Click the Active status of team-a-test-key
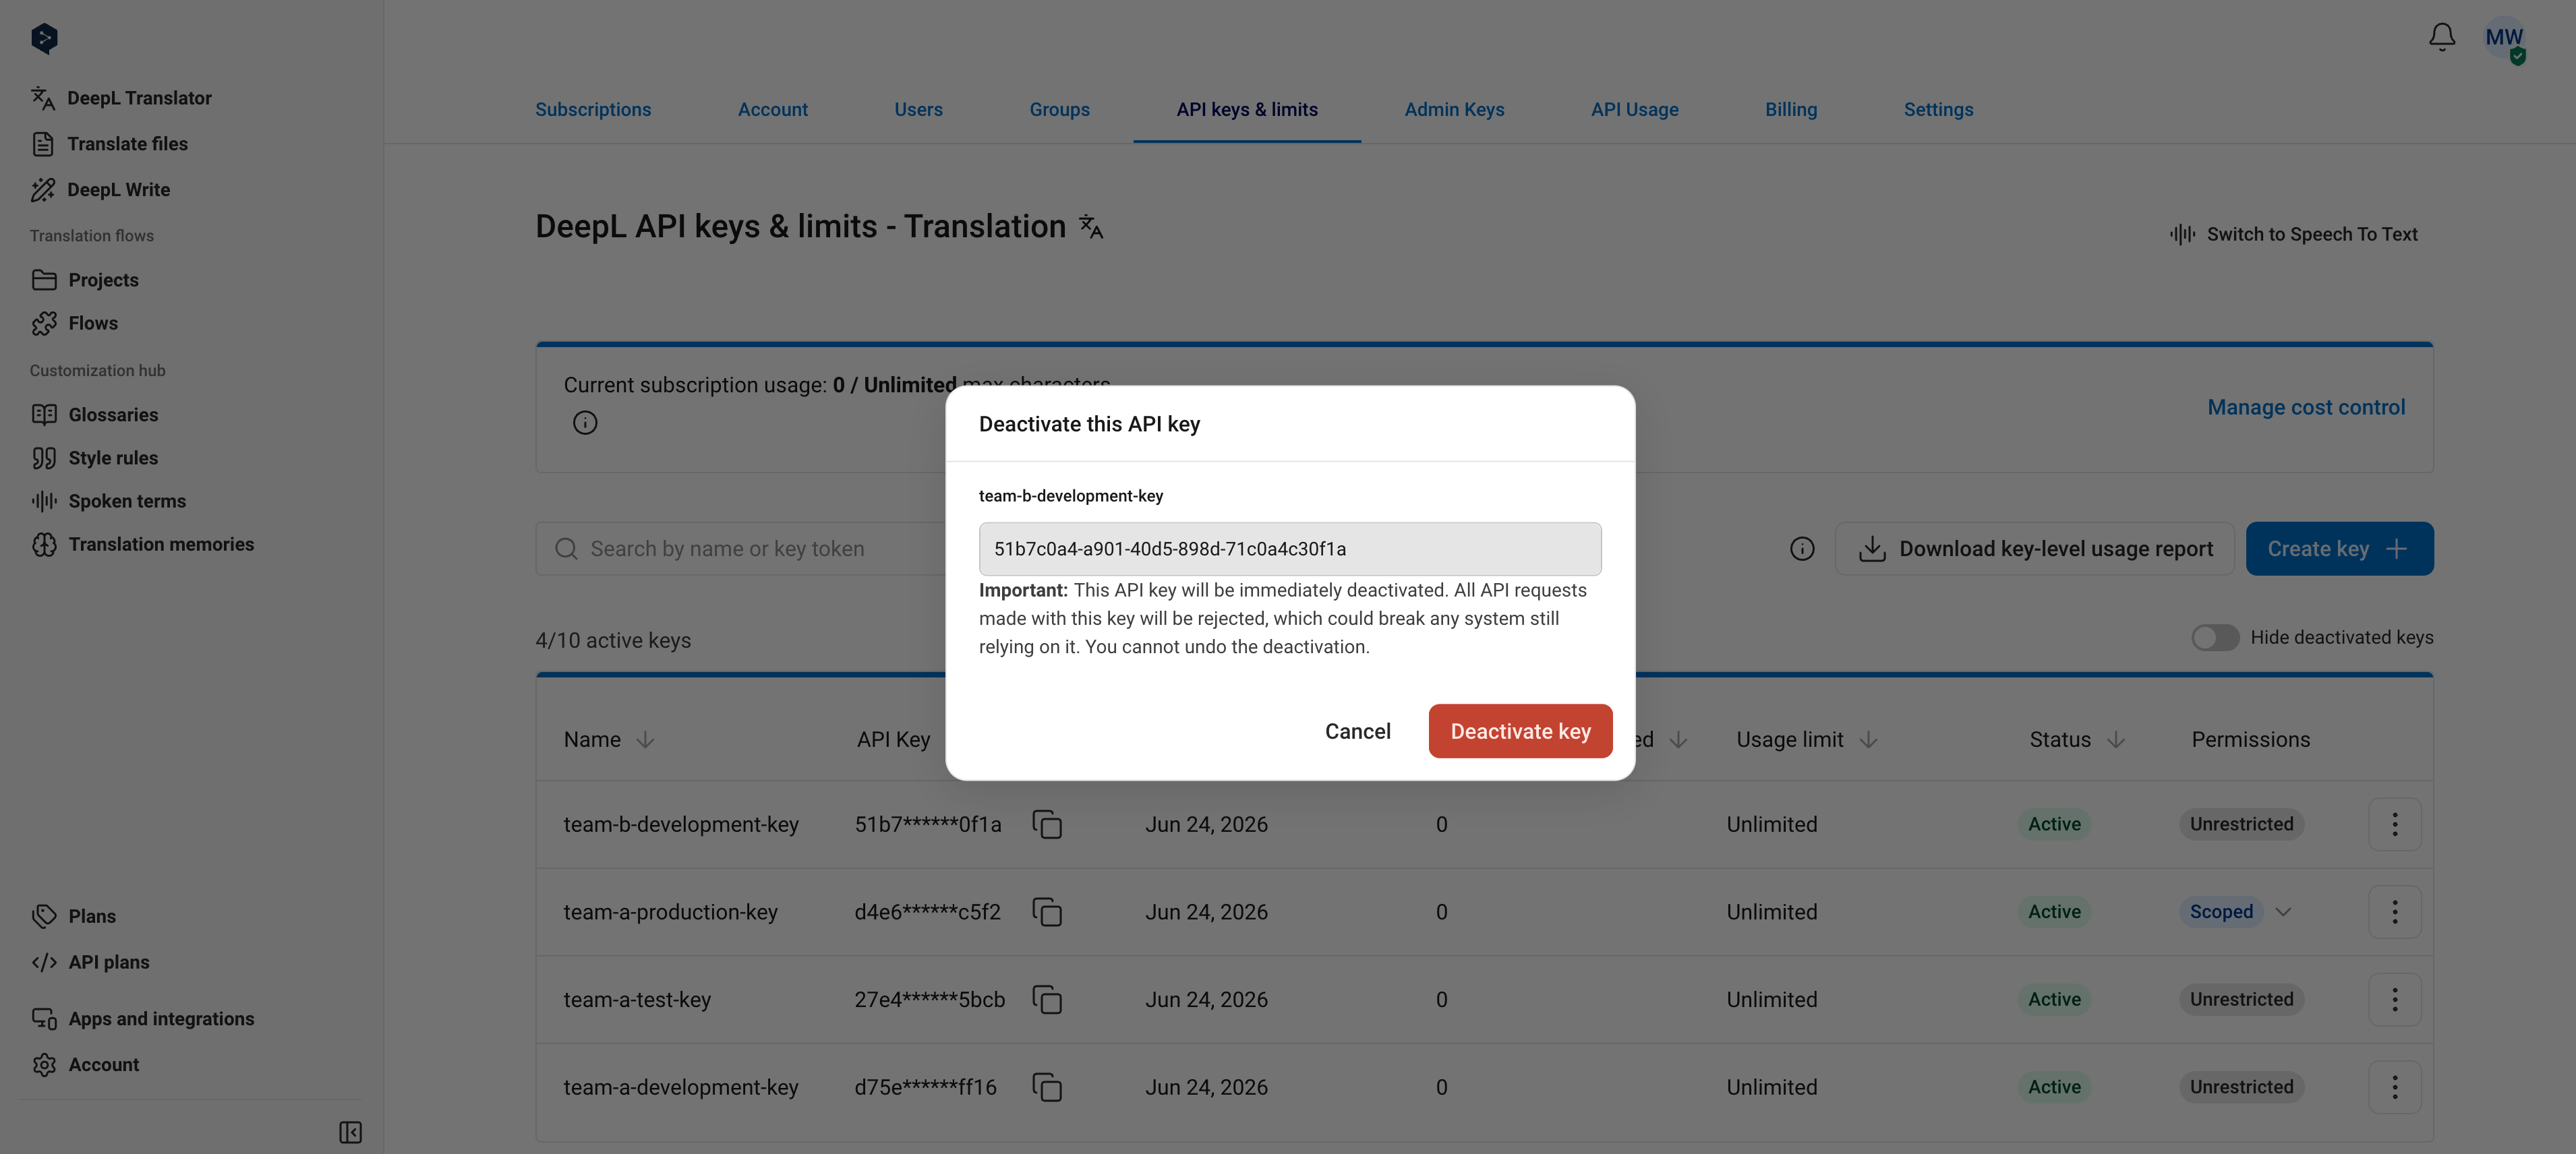Screen dimensions: 2576x1154 pos(2054,999)
